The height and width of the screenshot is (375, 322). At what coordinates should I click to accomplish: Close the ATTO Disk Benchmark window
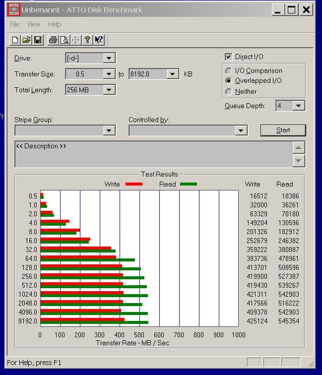(x=306, y=10)
